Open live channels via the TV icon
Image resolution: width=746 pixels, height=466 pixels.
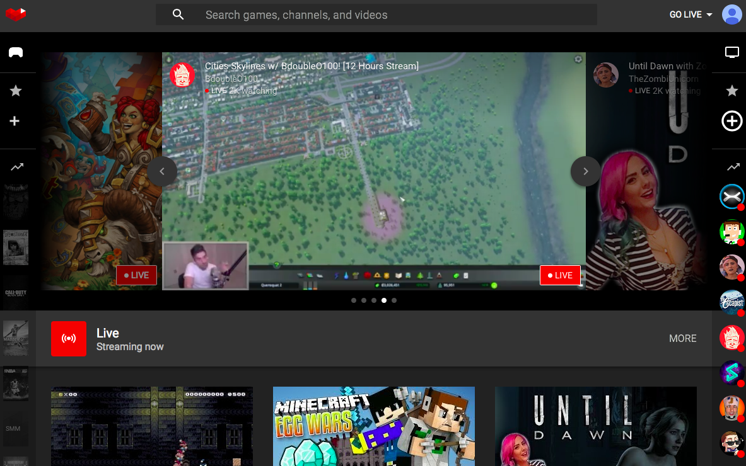tap(731, 52)
